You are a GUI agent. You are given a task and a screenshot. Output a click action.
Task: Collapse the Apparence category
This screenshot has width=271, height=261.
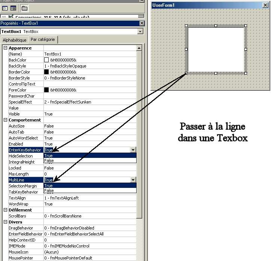coord(5,48)
